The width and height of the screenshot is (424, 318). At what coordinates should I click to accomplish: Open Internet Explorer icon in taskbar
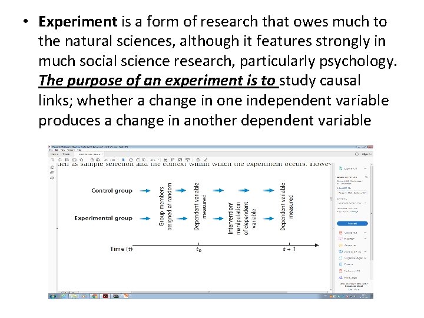click(63, 296)
